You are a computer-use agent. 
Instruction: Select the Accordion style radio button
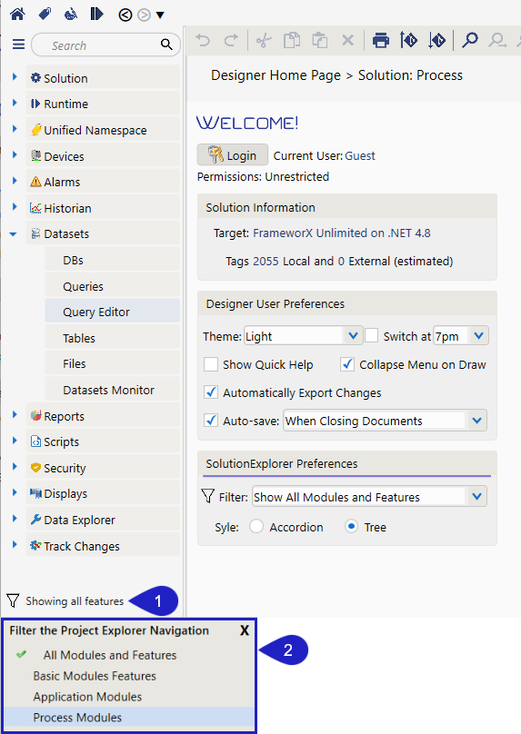click(x=256, y=527)
